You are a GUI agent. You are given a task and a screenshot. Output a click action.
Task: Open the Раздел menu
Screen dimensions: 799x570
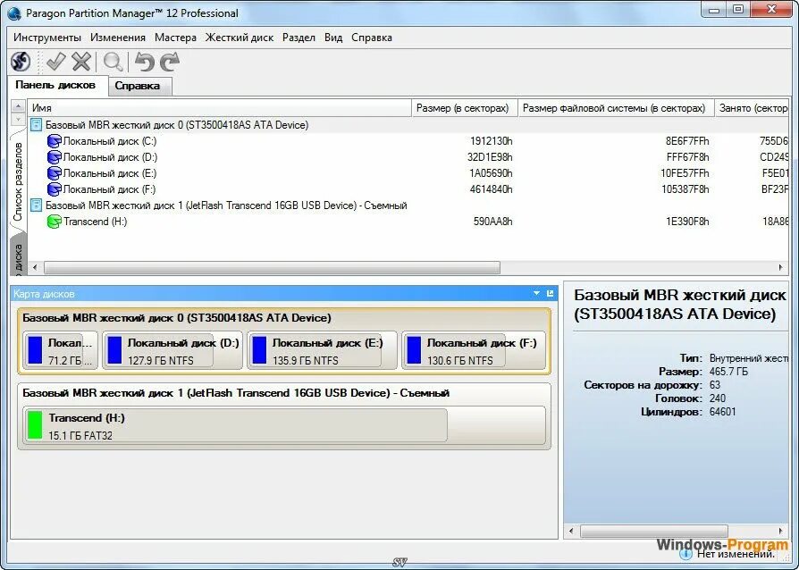299,38
